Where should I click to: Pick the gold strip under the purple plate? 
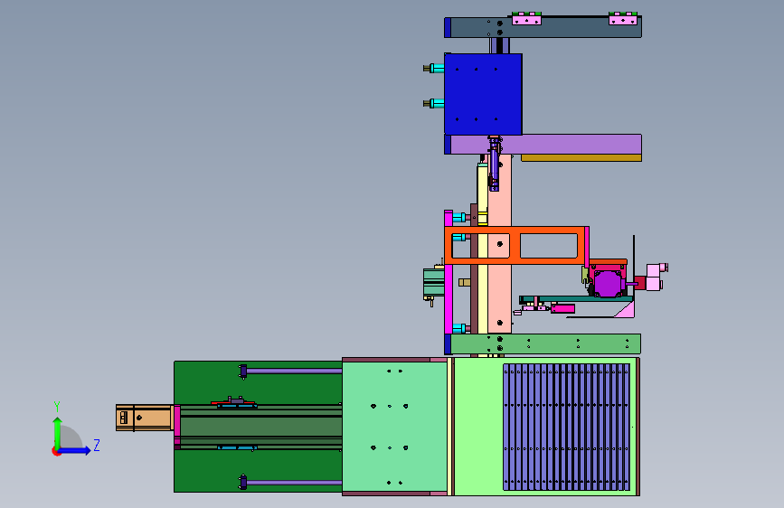pyautogui.click(x=581, y=158)
